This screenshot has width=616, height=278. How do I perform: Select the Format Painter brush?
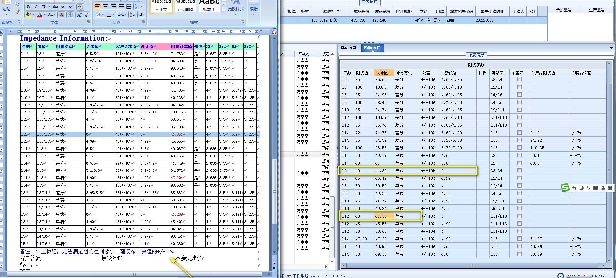point(17,12)
